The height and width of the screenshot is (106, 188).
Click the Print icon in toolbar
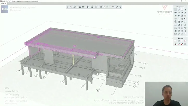pyautogui.click(x=92, y=7)
